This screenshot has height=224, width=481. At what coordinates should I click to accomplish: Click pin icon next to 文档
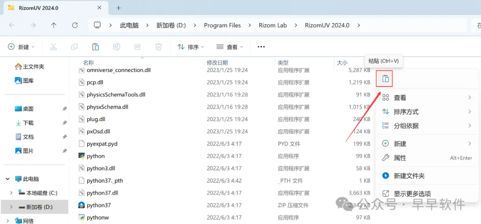(65, 137)
